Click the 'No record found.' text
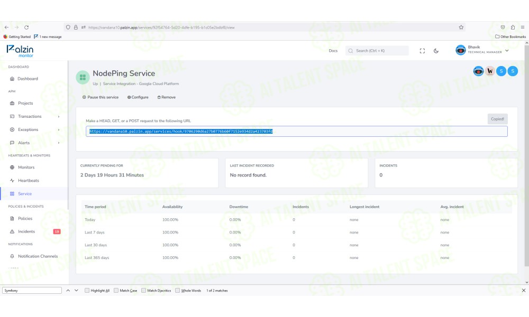529x317 pixels. click(248, 175)
